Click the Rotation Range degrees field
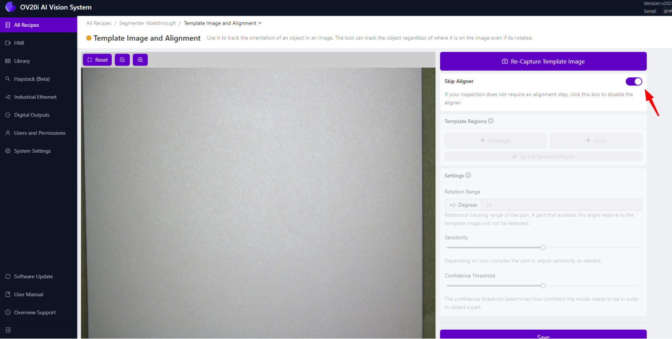This screenshot has width=672, height=339. pyautogui.click(x=561, y=205)
